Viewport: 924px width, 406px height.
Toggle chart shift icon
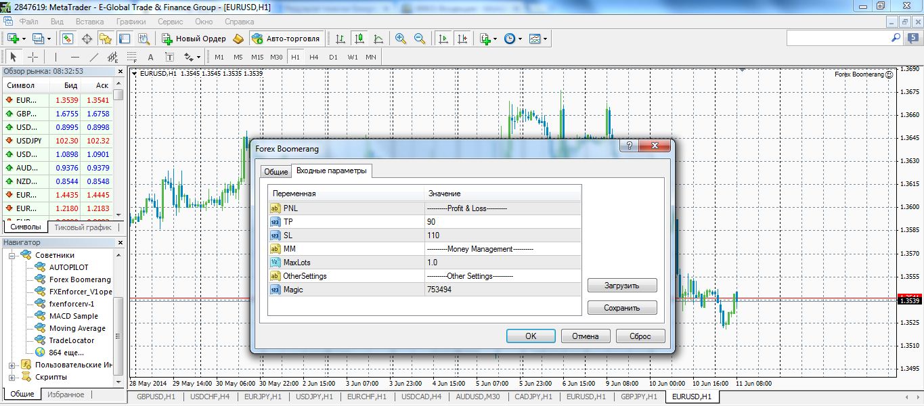[462, 39]
